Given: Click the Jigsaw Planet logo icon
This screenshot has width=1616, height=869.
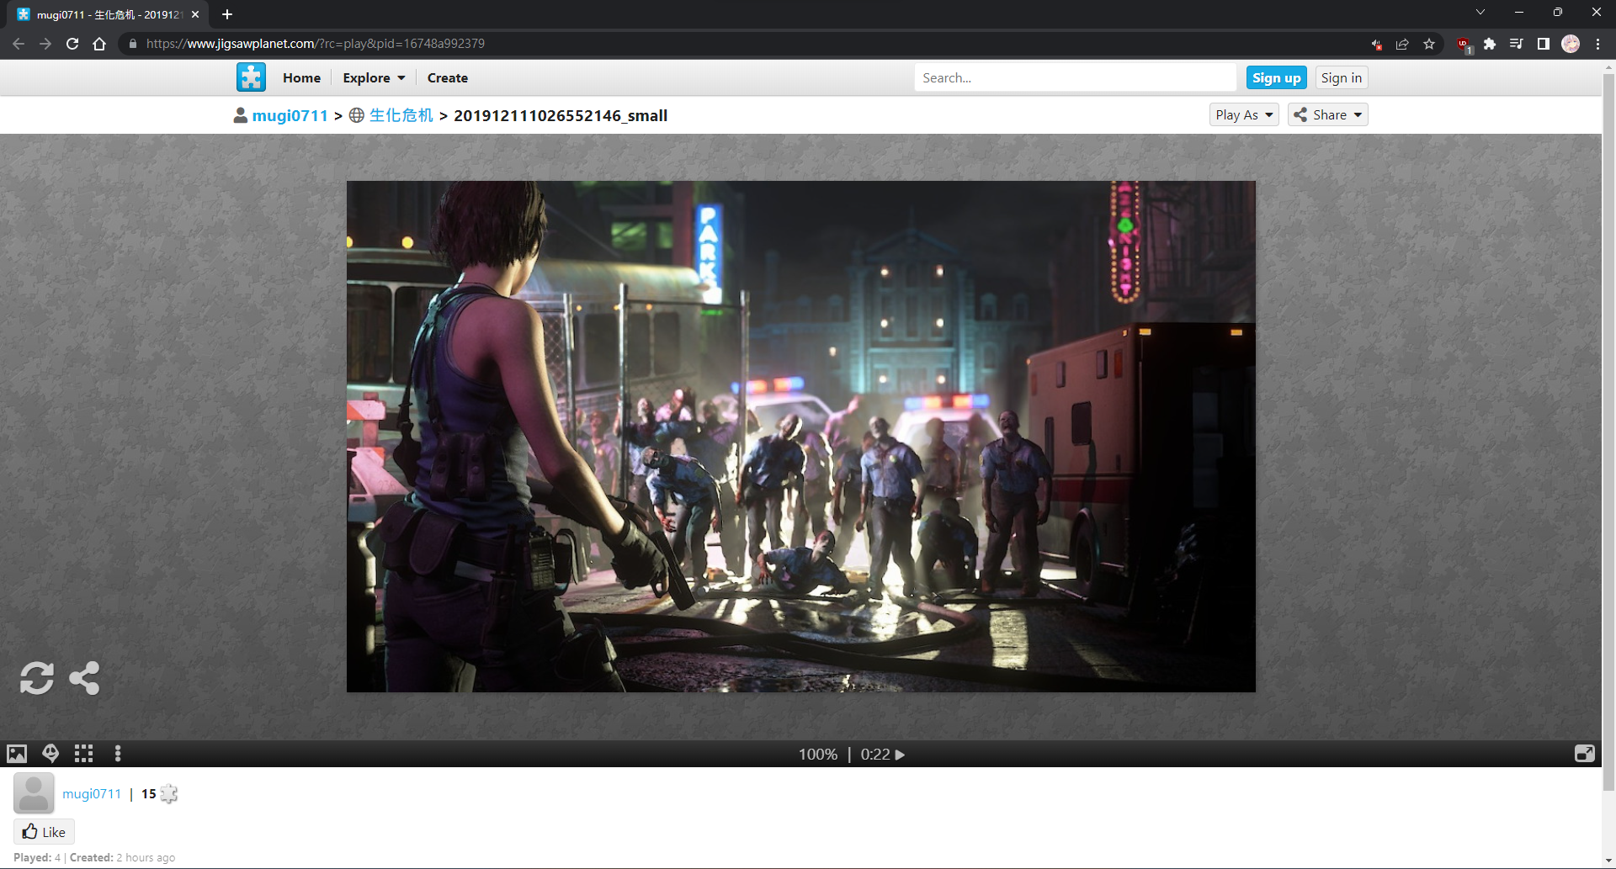Looking at the screenshot, I should (x=251, y=77).
